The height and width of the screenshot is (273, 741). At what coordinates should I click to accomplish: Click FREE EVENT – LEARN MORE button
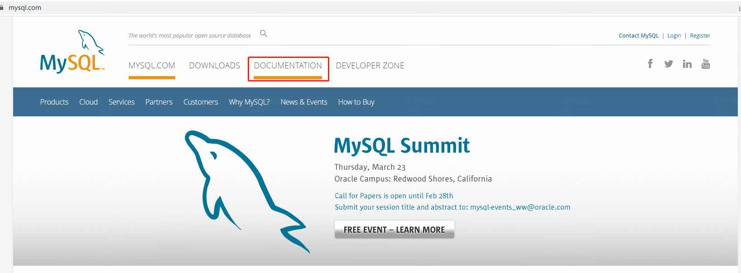395,230
